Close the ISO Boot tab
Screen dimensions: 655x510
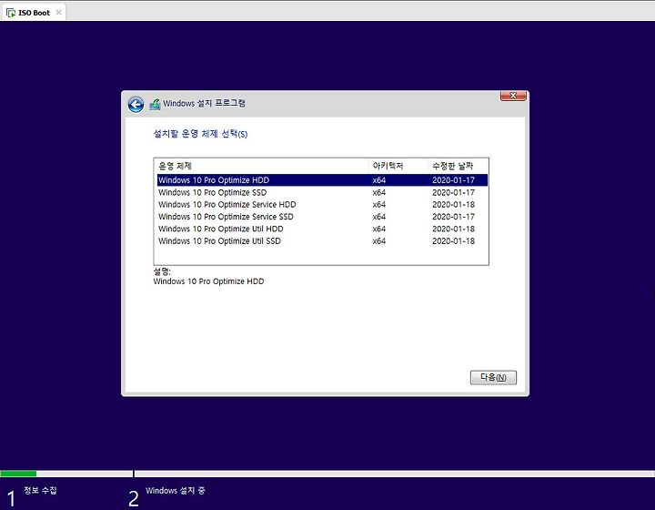58,13
